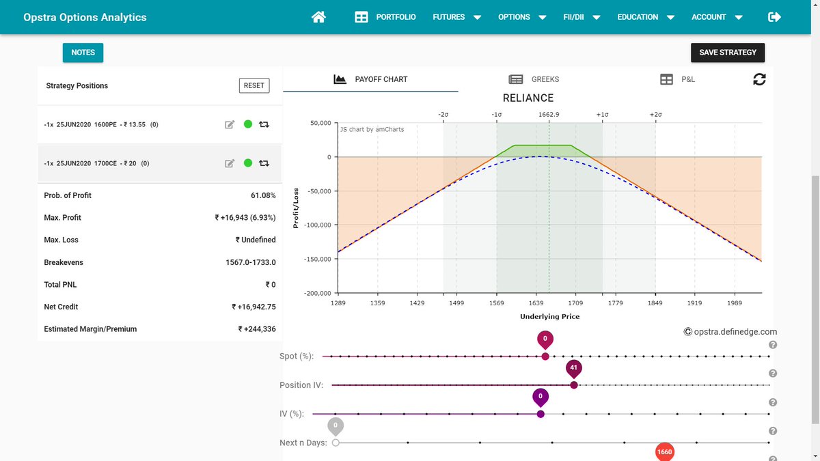Click the logout icon in navbar
This screenshot has width=820, height=461.
(774, 17)
